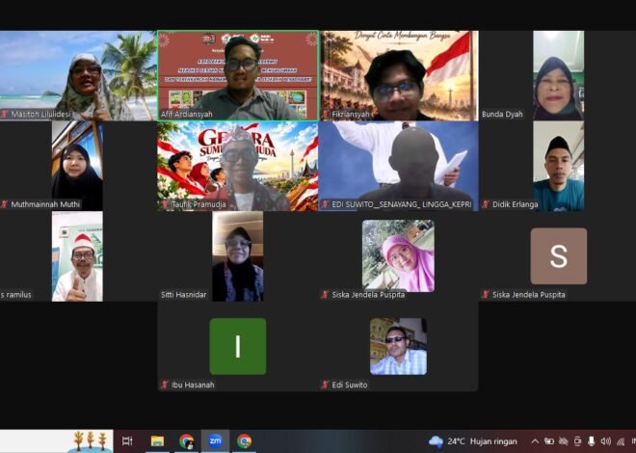Image resolution: width=636 pixels, height=453 pixels.
Task: Open the volume icon in the system tray
Action: pyautogui.click(x=606, y=441)
